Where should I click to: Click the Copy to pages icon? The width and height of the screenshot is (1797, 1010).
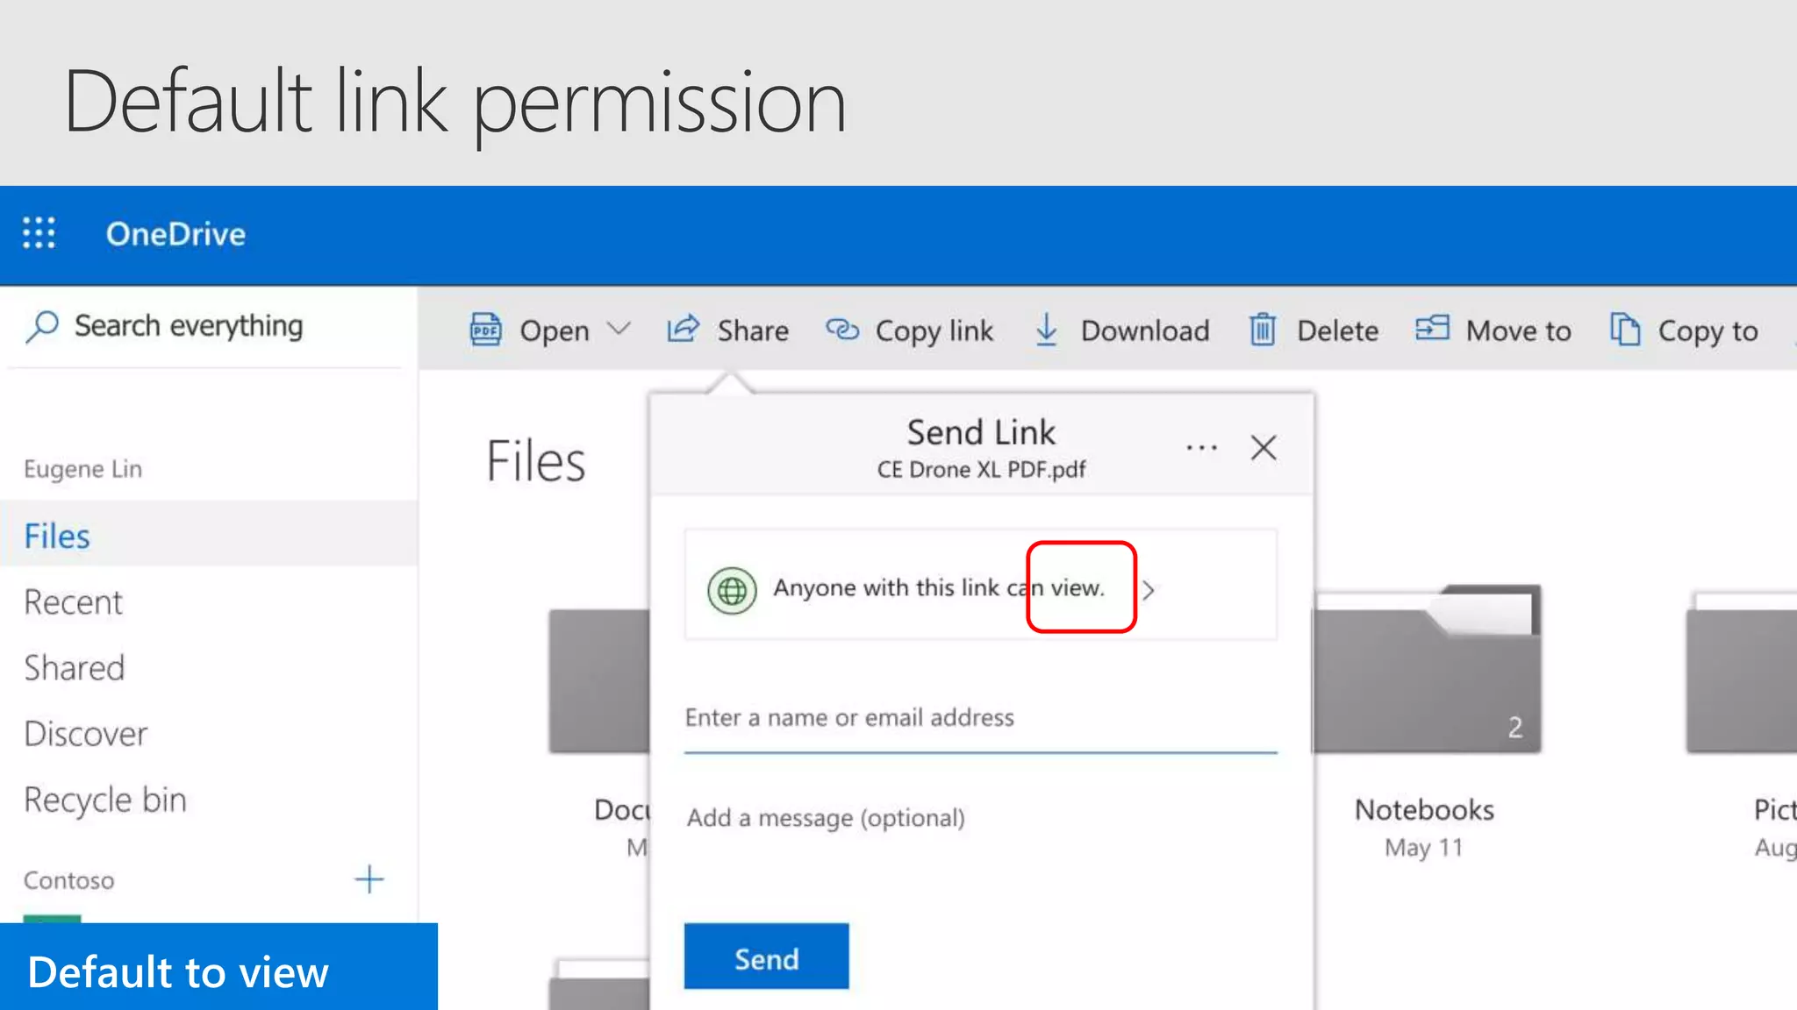(1625, 330)
